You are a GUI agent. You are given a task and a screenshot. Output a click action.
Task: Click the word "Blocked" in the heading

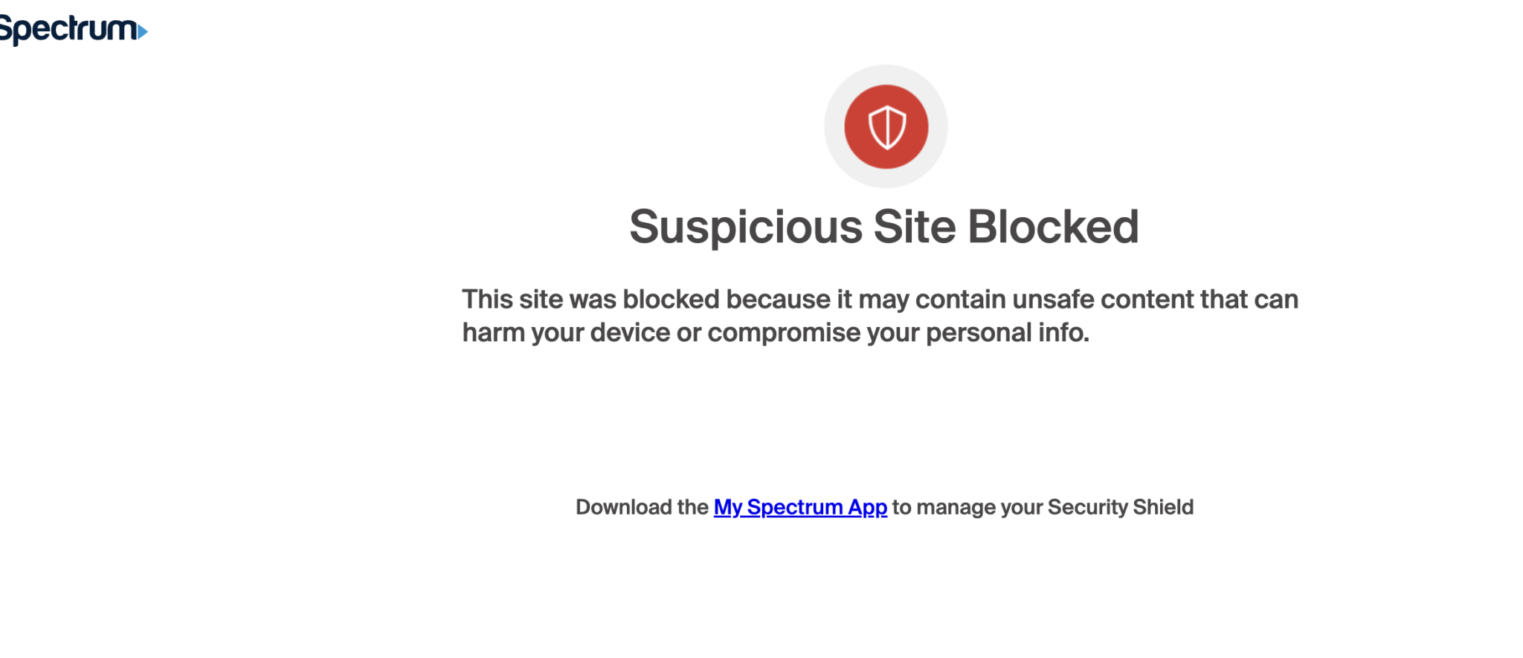click(1053, 227)
